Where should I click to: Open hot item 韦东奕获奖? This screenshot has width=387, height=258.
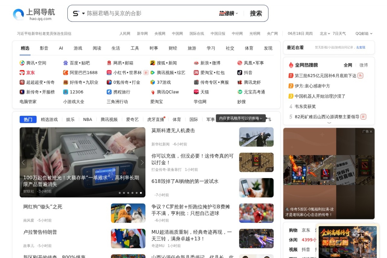(305, 106)
